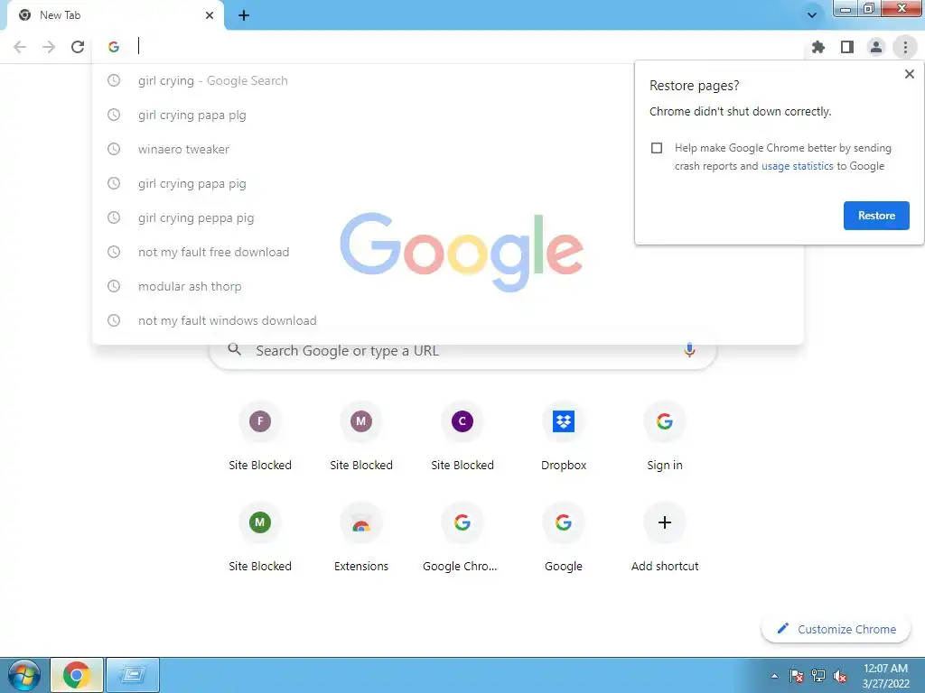925x693 pixels.
Task: Open the Windows Start menu
Action: 24,675
